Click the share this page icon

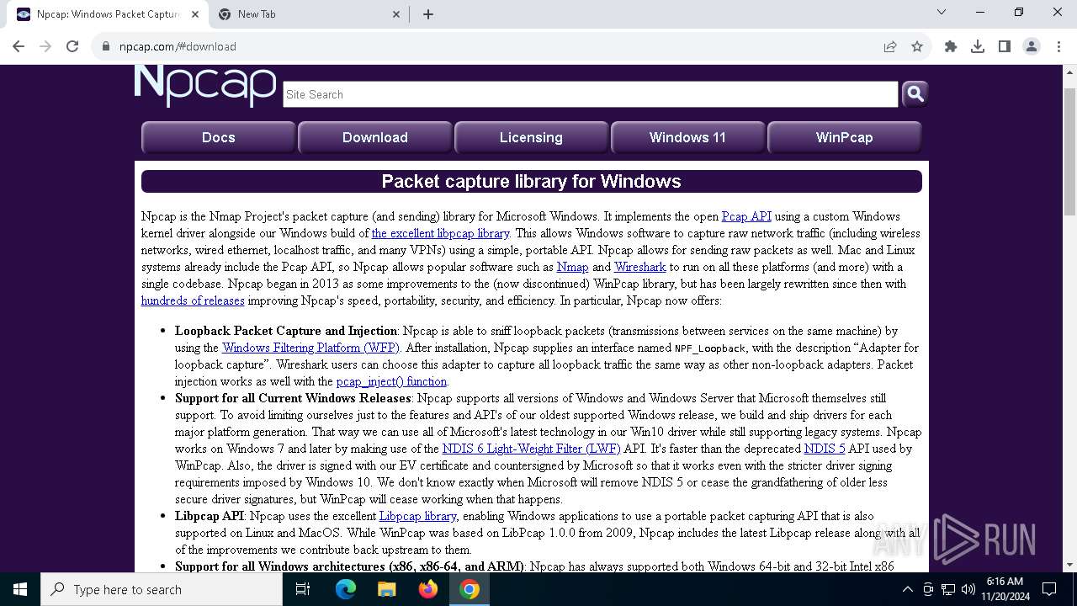tap(890, 46)
